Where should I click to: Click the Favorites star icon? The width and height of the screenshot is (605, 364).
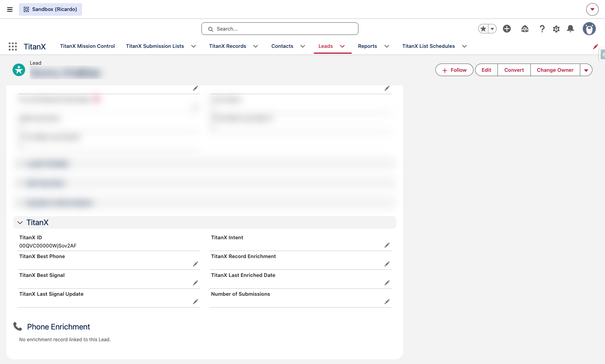click(x=483, y=29)
